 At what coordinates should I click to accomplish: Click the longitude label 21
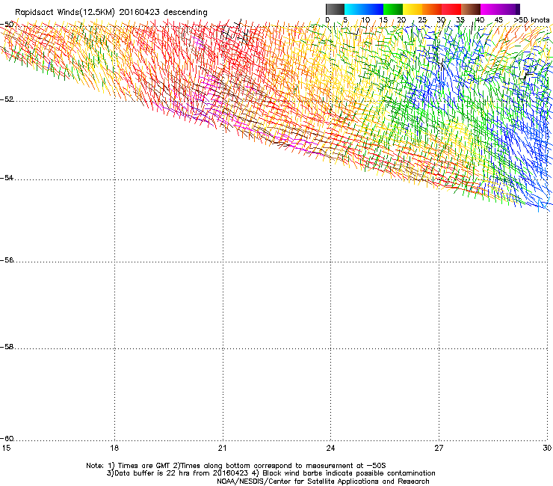click(x=222, y=448)
